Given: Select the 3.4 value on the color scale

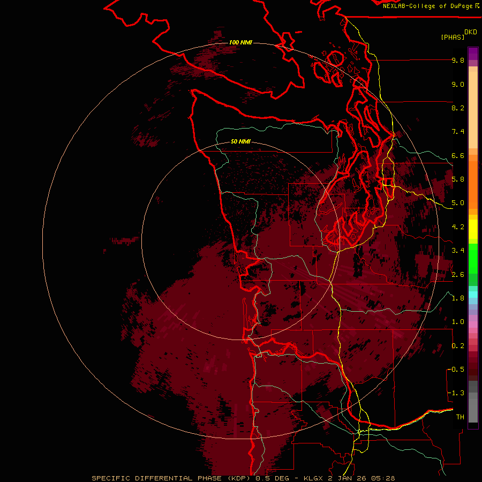Looking at the screenshot, I should pos(458,251).
